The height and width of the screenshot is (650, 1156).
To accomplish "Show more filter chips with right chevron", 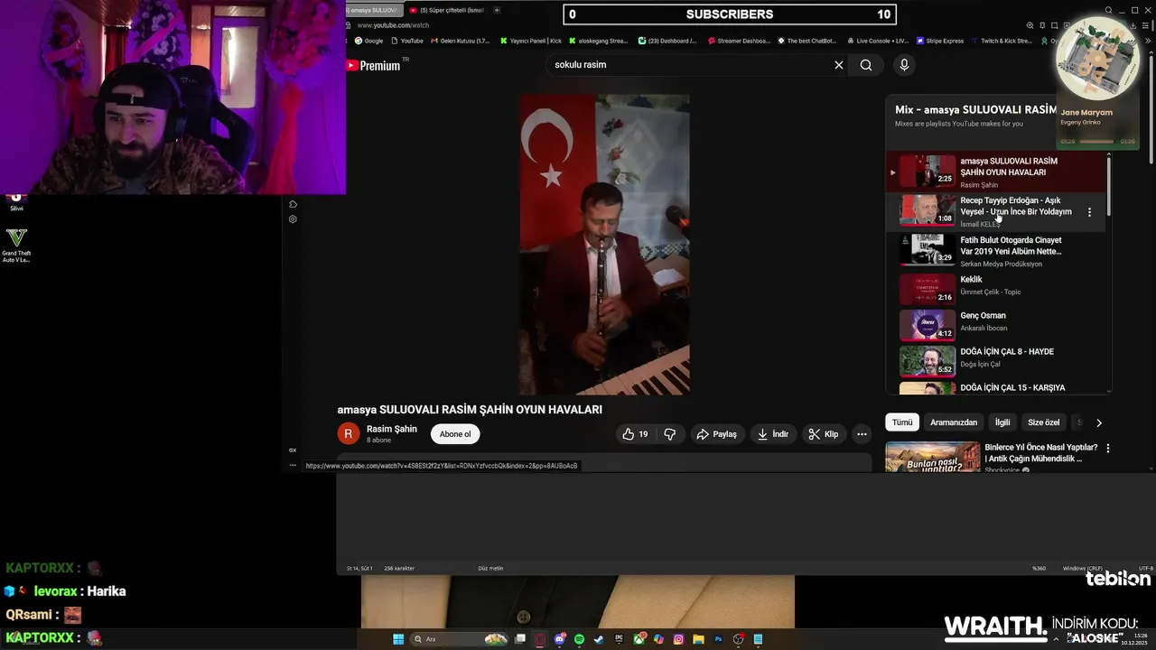I will [x=1099, y=422].
